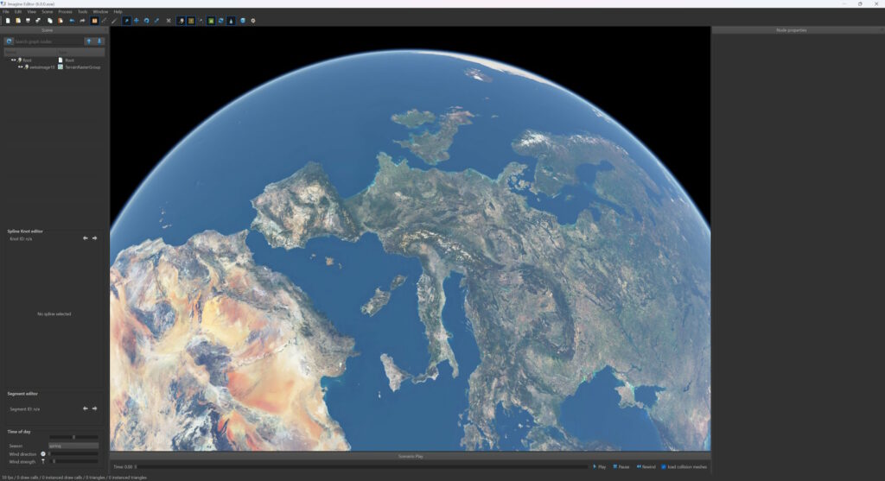
Task: Open the Season dropdown
Action: click(x=73, y=446)
